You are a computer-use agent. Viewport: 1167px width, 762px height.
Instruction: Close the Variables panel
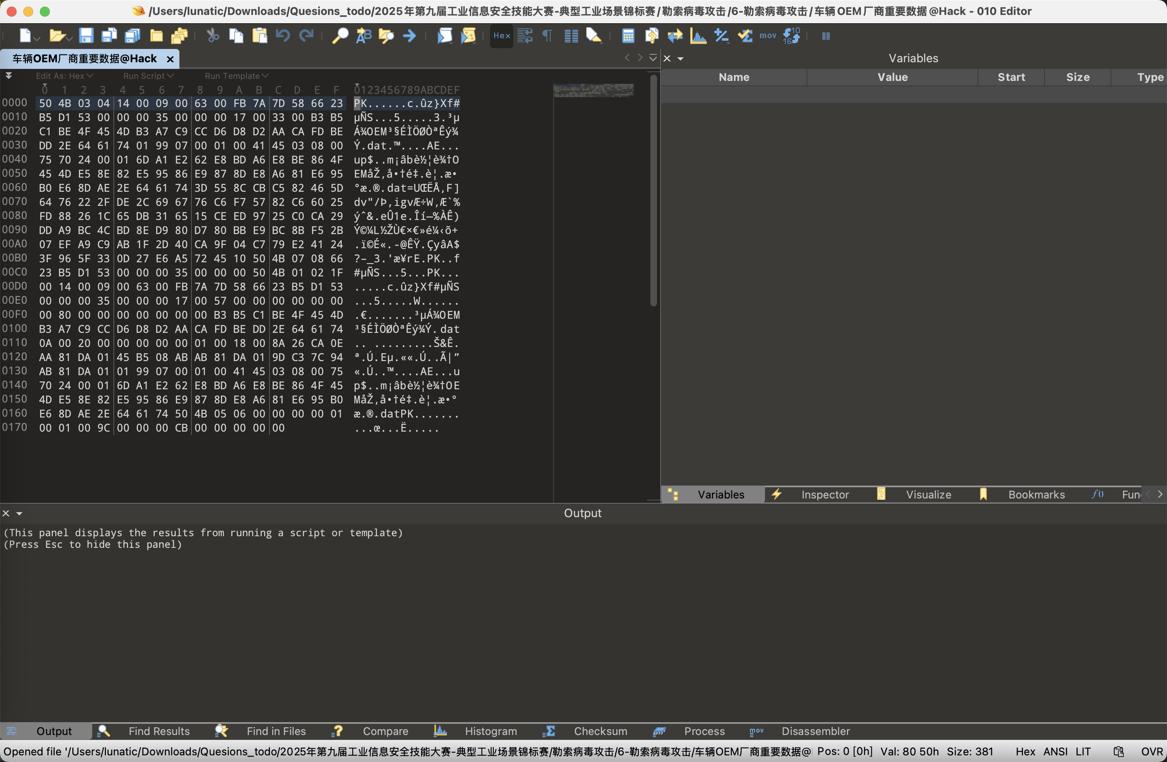pos(667,59)
